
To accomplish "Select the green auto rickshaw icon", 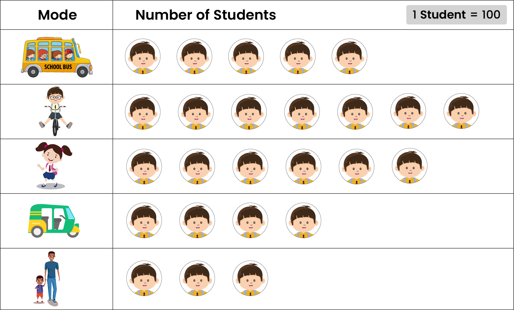I will [x=54, y=221].
